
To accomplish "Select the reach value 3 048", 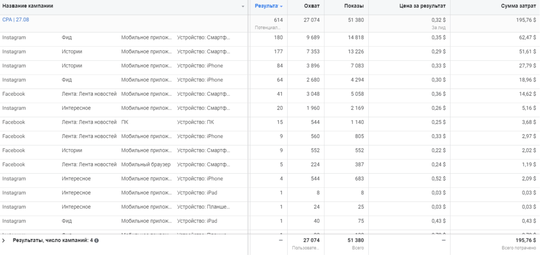I will [313, 94].
